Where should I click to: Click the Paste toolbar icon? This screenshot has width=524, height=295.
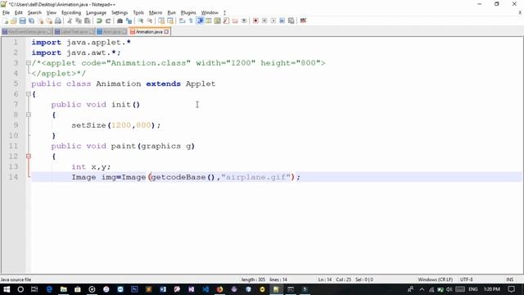(88, 20)
